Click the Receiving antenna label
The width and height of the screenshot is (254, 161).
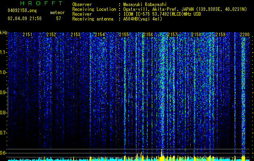click(x=93, y=19)
